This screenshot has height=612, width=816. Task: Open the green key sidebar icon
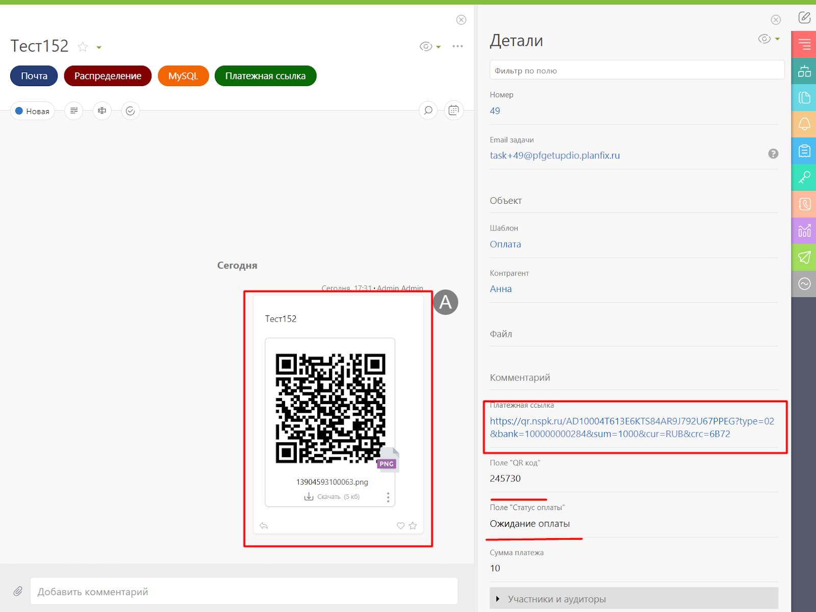coord(804,177)
